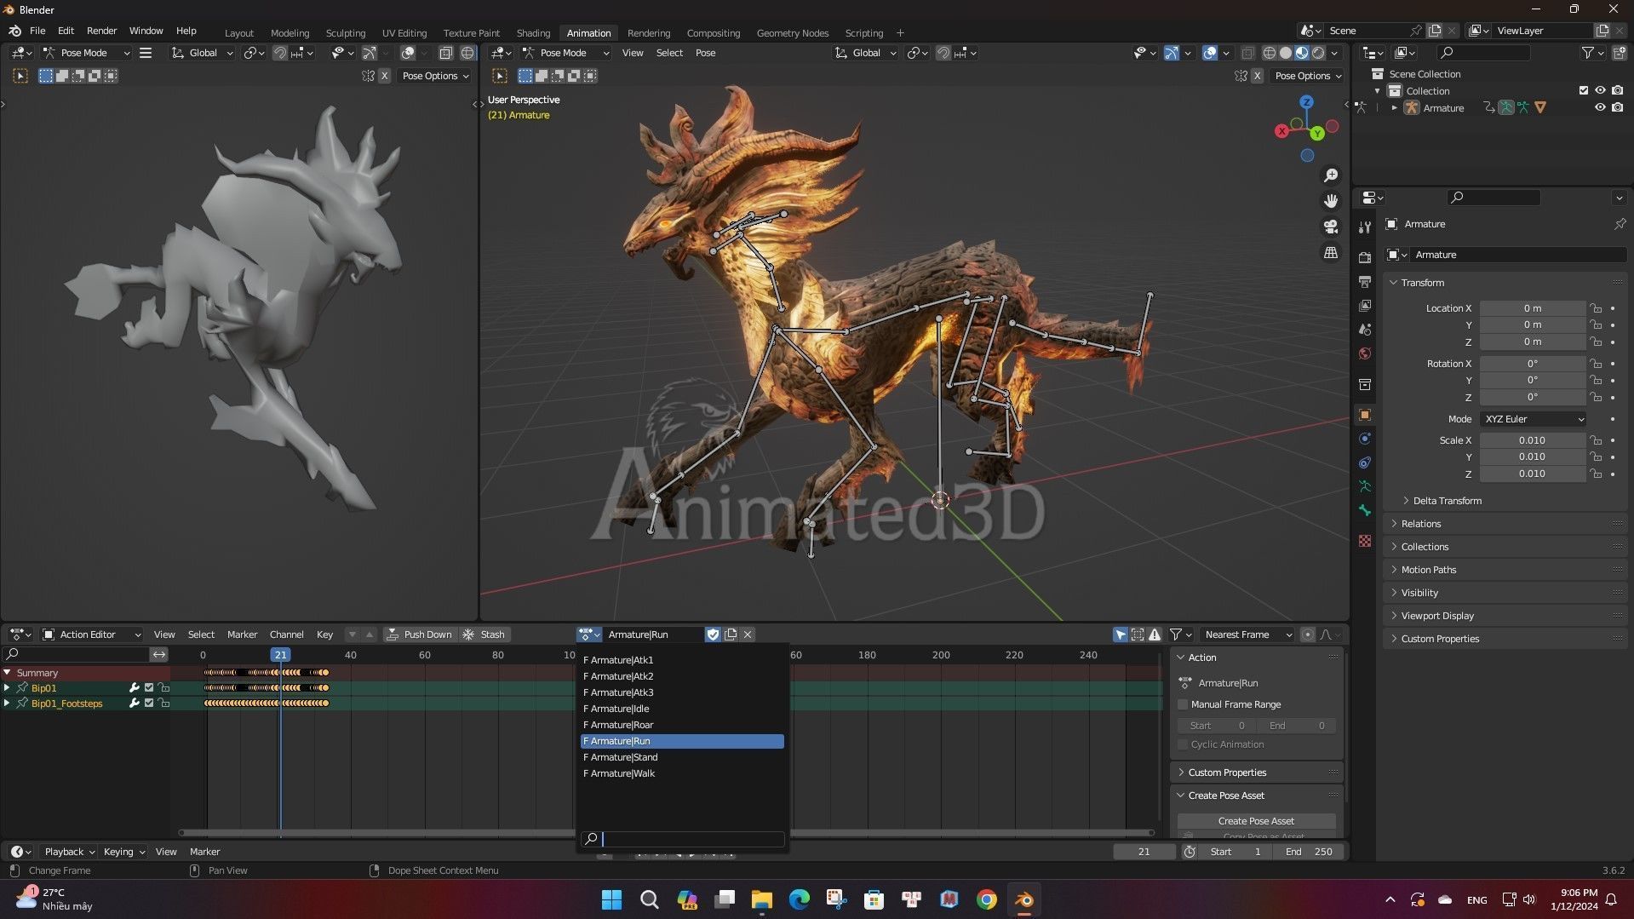Image resolution: width=1634 pixels, height=919 pixels.
Task: Click the End frame 250 field
Action: coord(1309,852)
